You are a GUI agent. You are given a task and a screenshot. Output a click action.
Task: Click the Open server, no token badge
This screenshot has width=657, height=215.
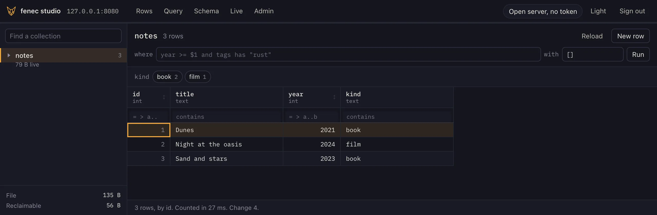(543, 11)
